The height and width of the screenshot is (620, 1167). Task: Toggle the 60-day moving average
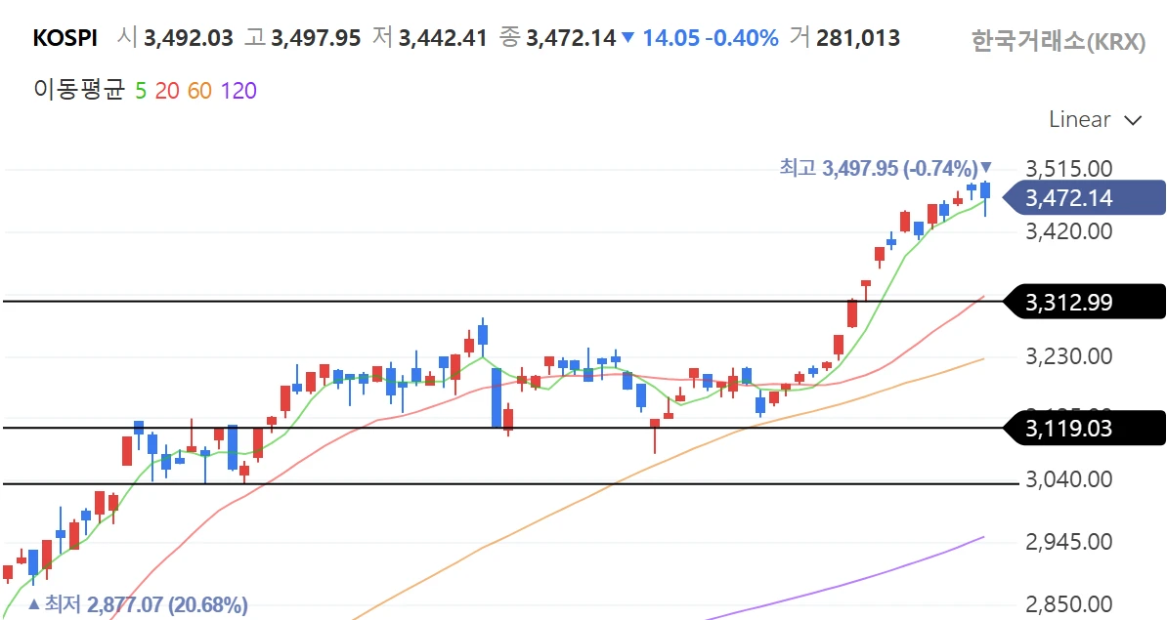tap(198, 91)
